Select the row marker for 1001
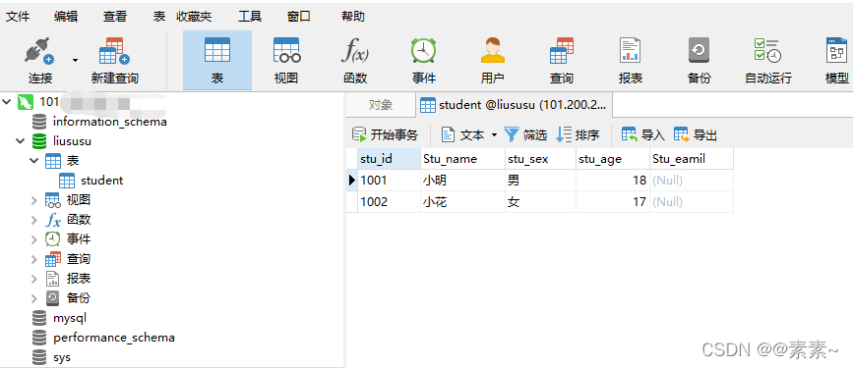Viewport: 853px width, 368px height. coord(352,181)
